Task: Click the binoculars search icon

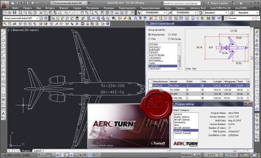Action: (203, 3)
